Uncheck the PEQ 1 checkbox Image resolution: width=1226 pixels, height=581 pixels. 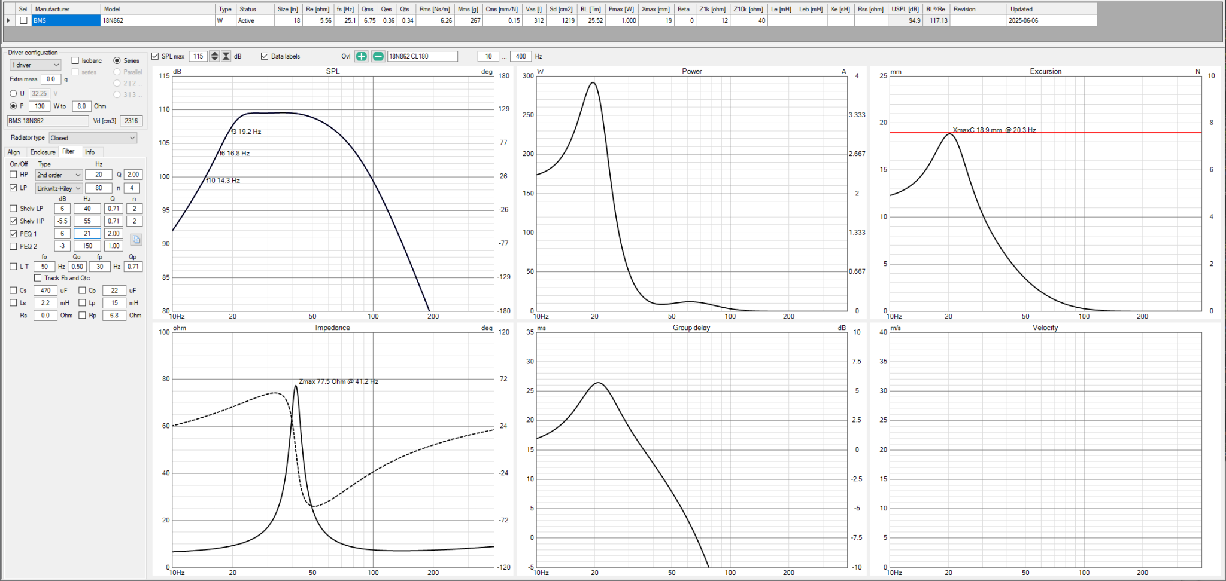tap(13, 234)
